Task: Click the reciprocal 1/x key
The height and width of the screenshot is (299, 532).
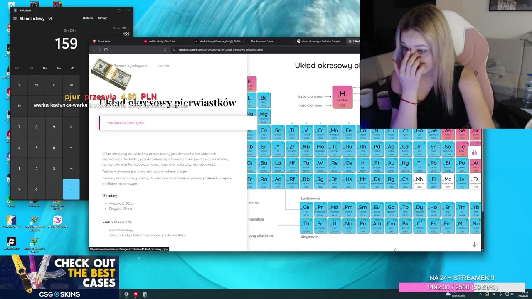Action: click(x=19, y=106)
